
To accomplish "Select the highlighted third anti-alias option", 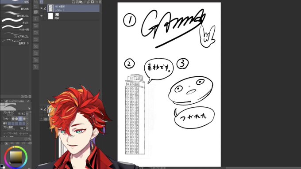I will click(20, 119).
